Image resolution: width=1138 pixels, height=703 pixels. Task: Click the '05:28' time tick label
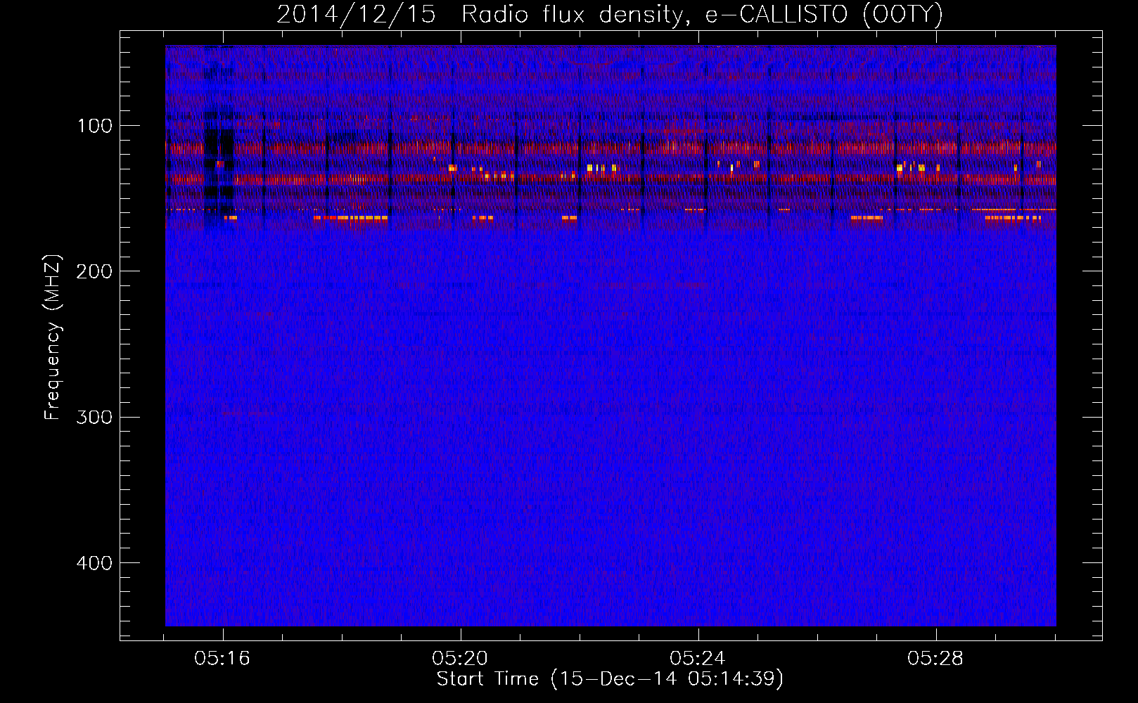935,659
